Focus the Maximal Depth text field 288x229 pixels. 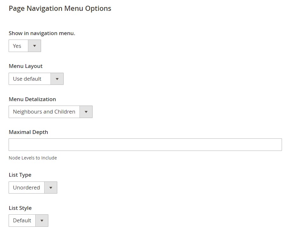pyautogui.click(x=145, y=145)
